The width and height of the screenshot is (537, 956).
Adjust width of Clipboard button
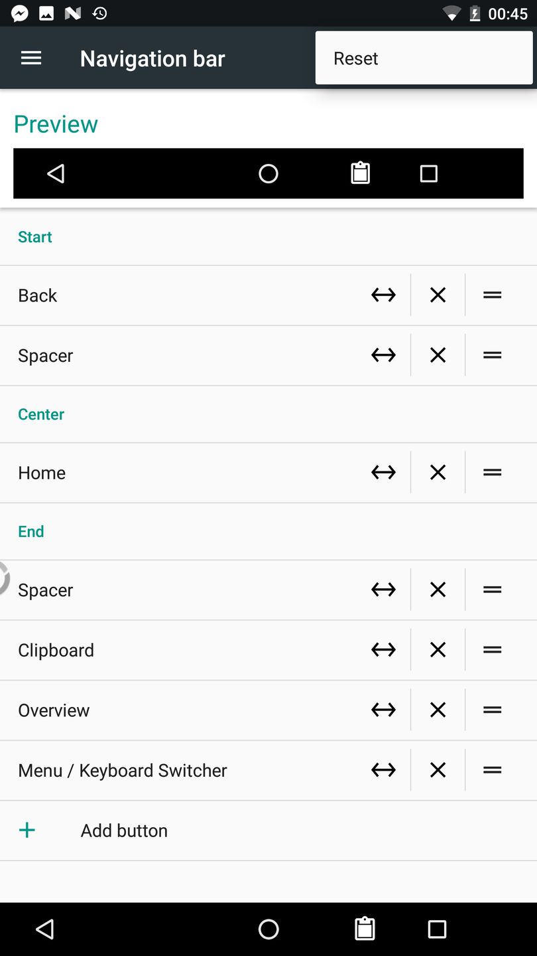(x=383, y=650)
